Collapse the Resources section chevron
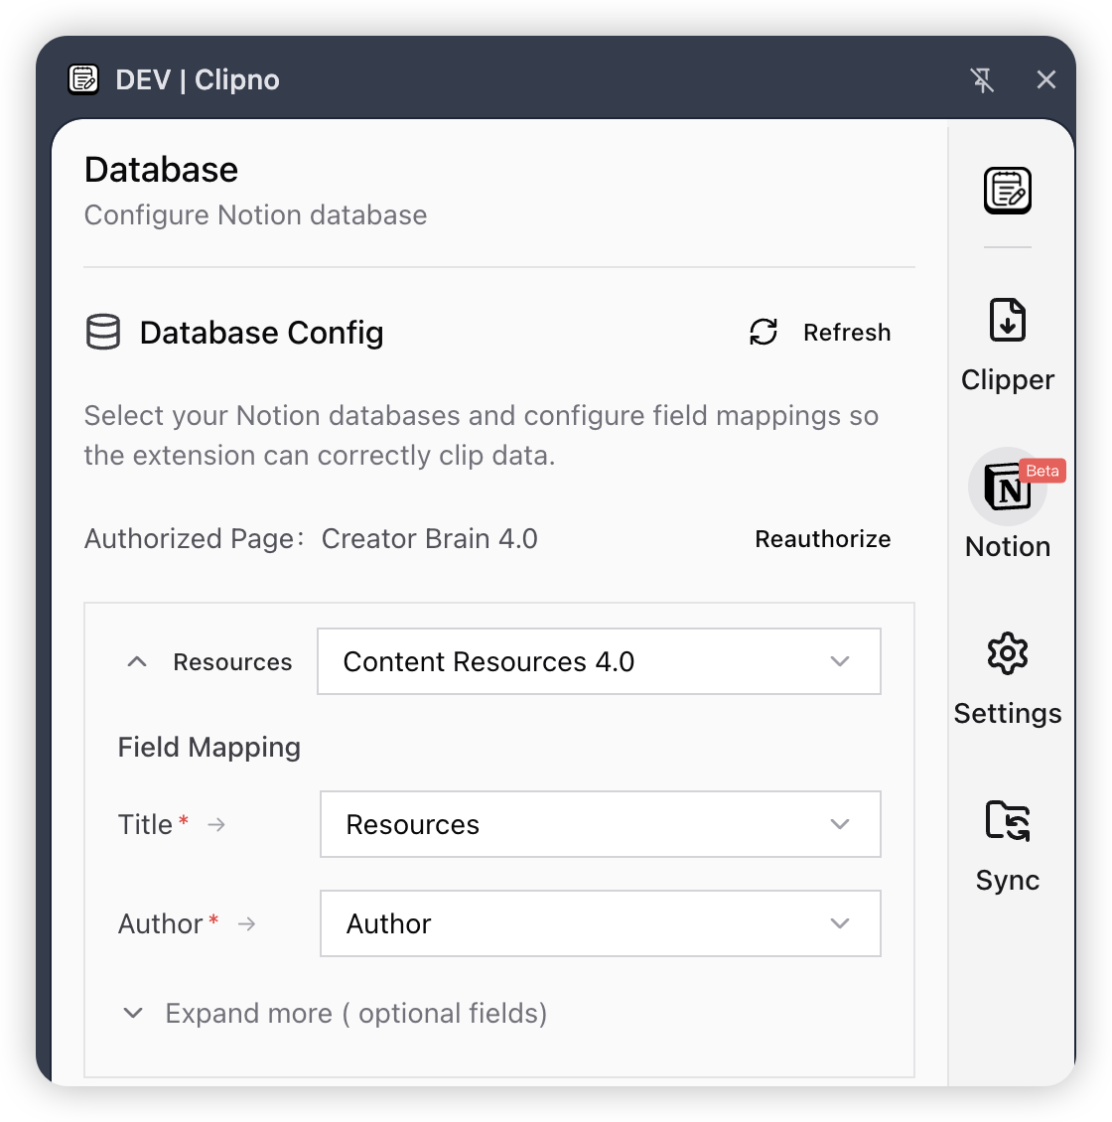 137,662
